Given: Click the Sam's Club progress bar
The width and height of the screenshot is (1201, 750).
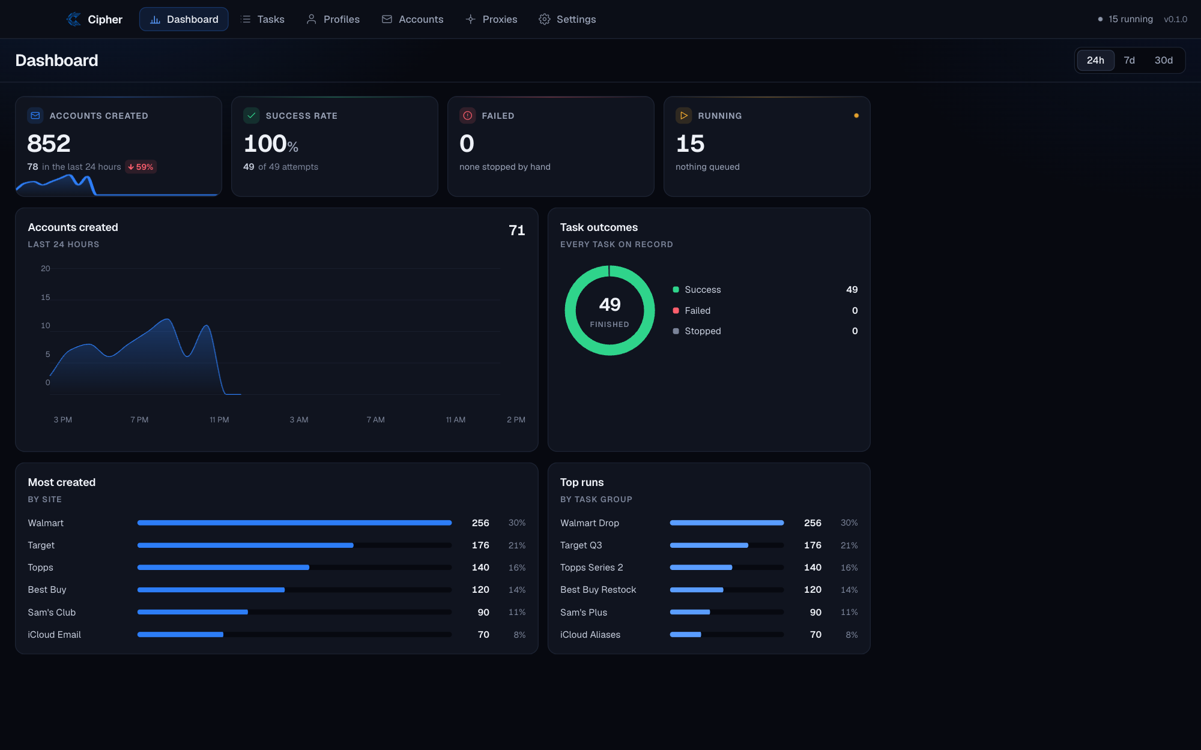Looking at the screenshot, I should coord(294,612).
